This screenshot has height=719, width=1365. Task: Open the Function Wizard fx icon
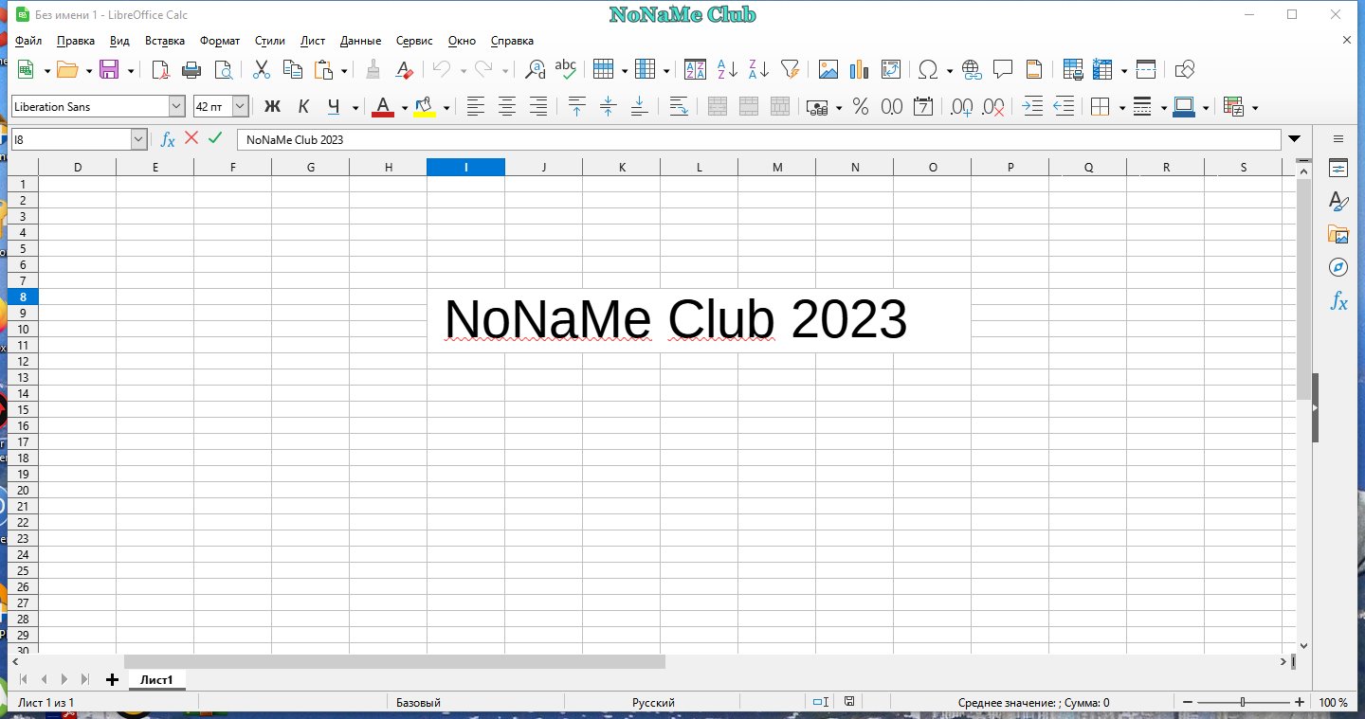click(x=168, y=139)
